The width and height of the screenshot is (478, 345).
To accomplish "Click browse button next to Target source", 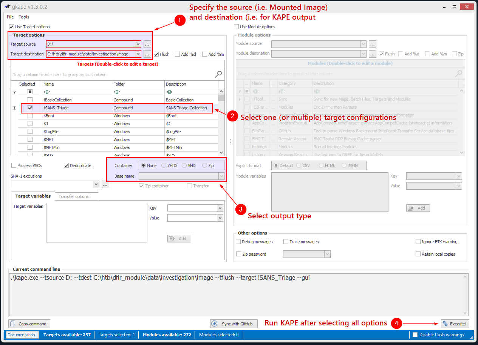I will 147,44.
